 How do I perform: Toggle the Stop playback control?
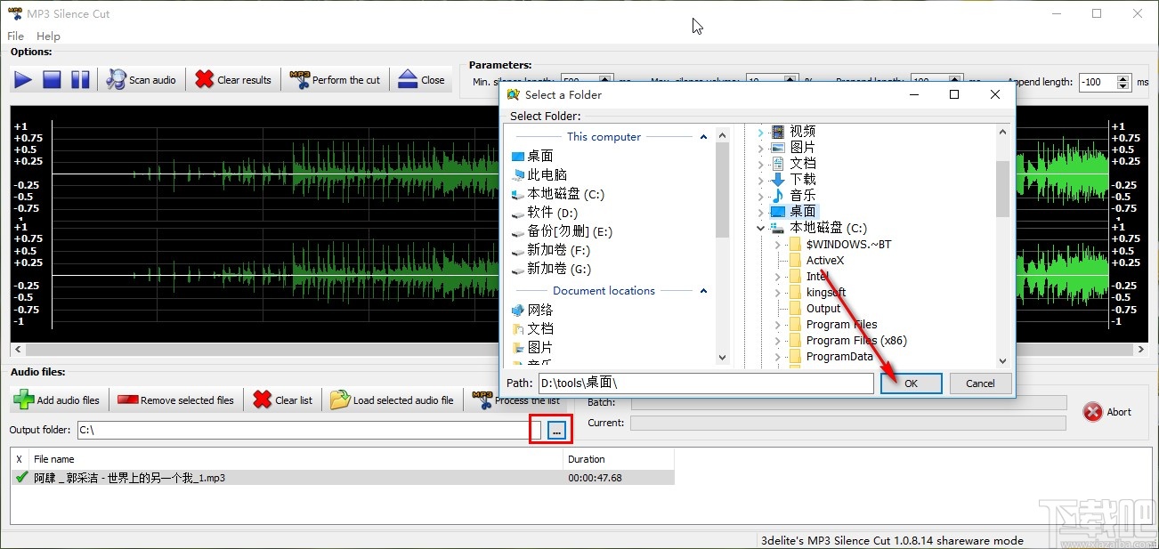[51, 78]
